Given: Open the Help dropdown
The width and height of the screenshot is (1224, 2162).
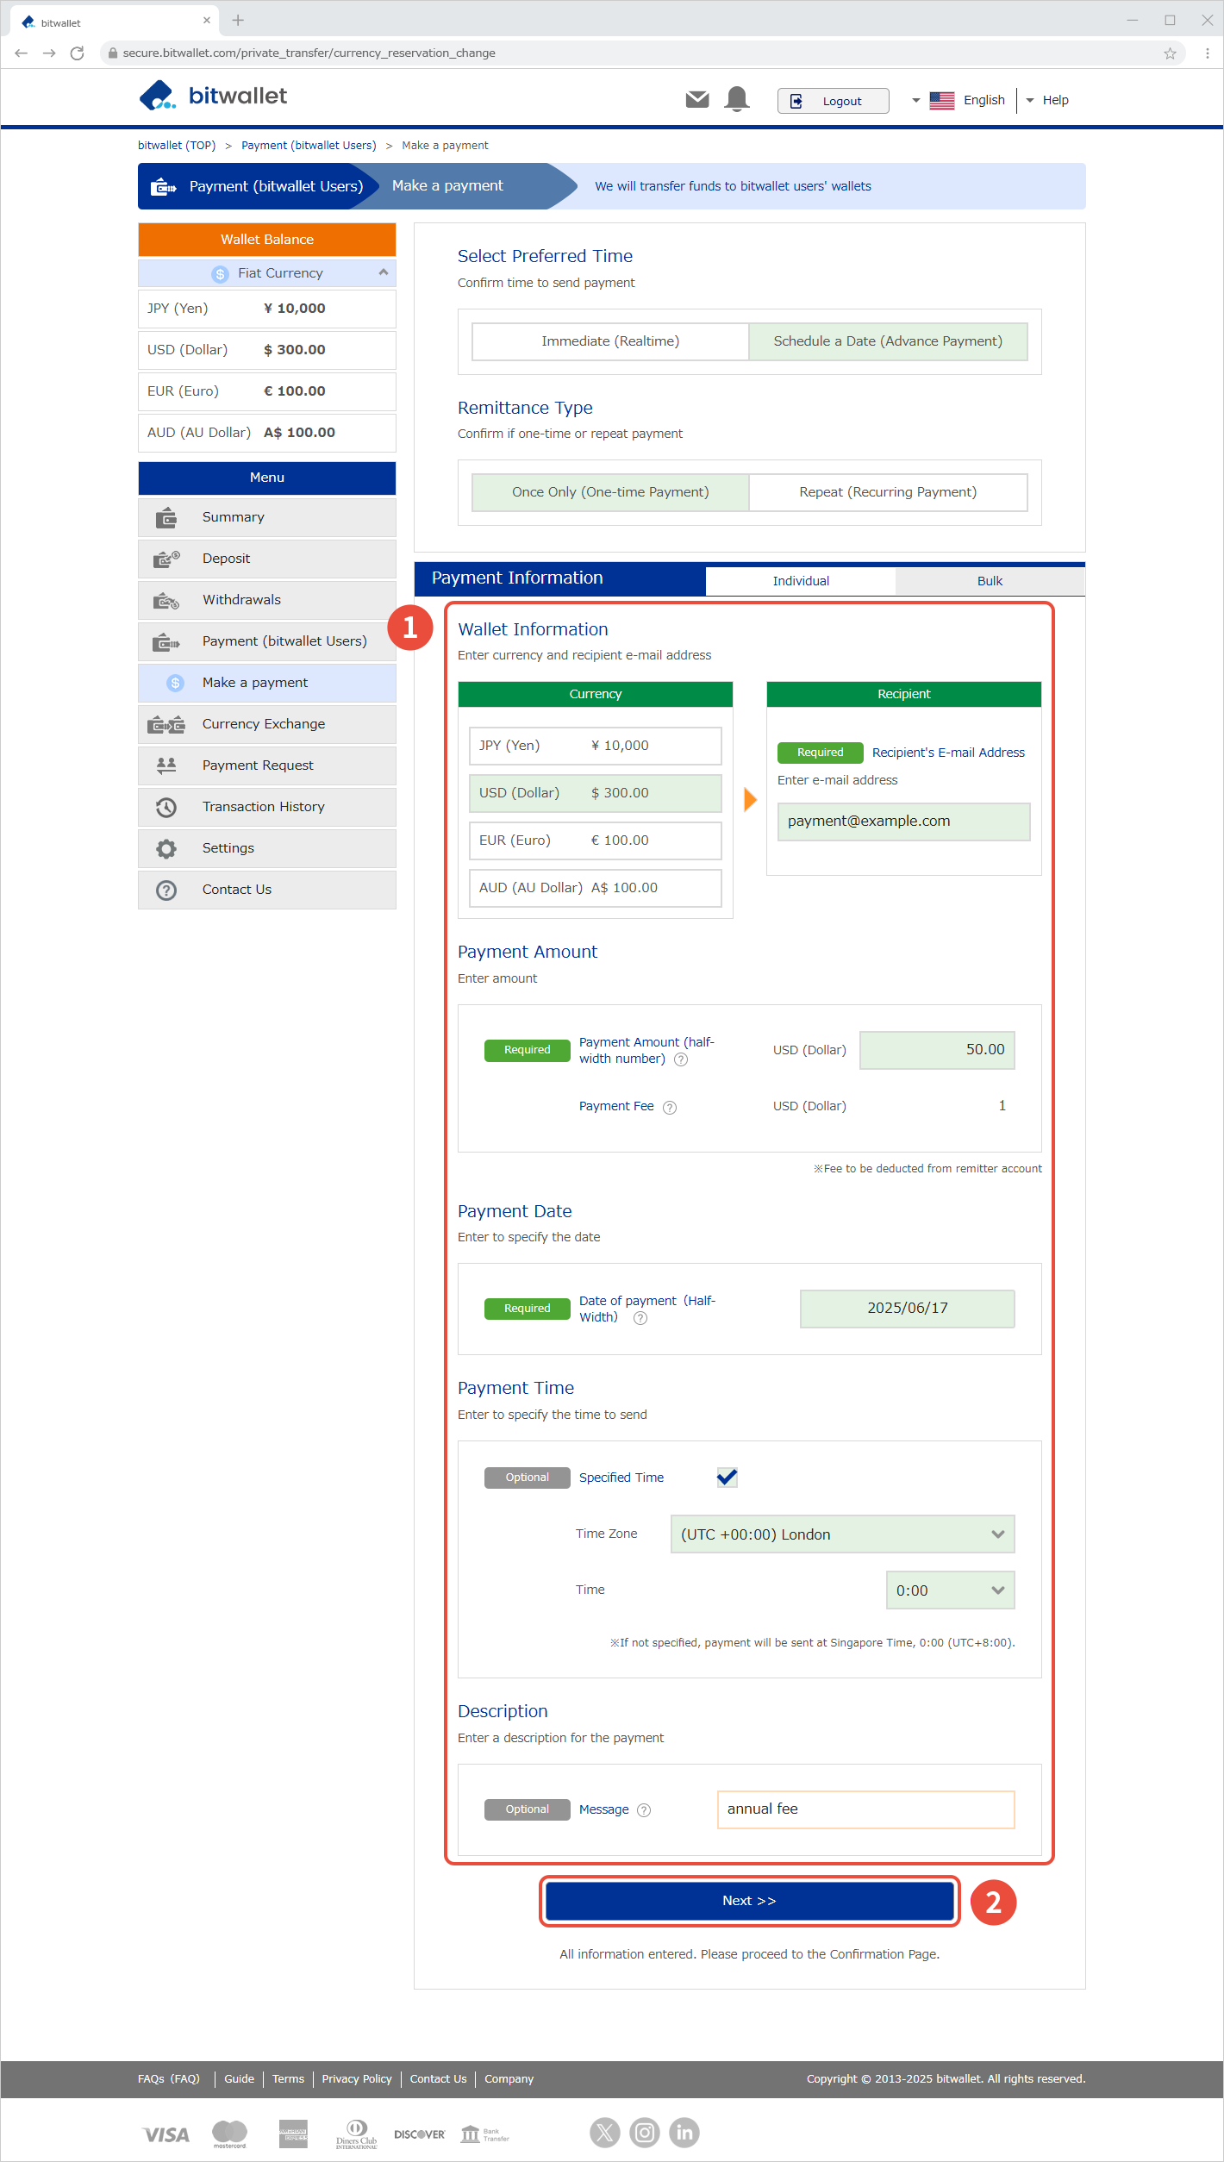Looking at the screenshot, I should coord(1047,100).
